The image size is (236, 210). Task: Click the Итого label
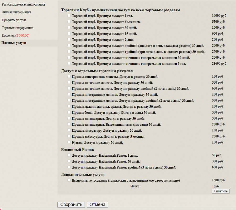click(135, 186)
